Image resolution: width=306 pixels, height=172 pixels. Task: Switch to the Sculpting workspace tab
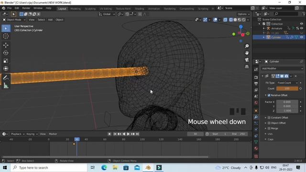(90, 9)
